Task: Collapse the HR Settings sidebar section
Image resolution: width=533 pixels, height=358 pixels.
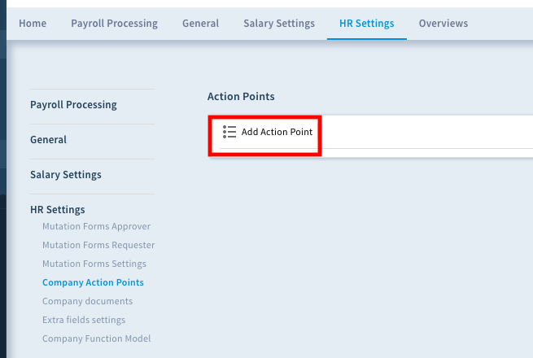Action: [x=58, y=209]
